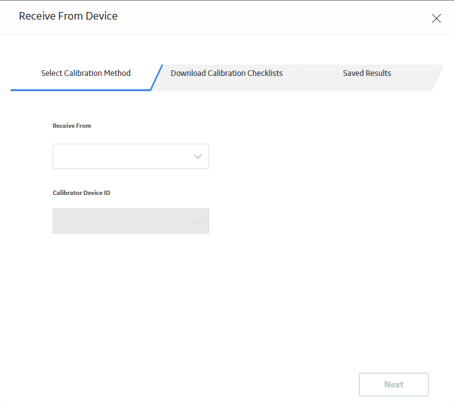Viewport: 454px width, 407px height.
Task: Close the Receive From Device dialog
Action: [x=436, y=18]
